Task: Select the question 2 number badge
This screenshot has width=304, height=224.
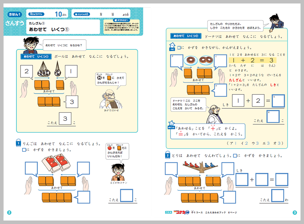Action: click(168, 155)
